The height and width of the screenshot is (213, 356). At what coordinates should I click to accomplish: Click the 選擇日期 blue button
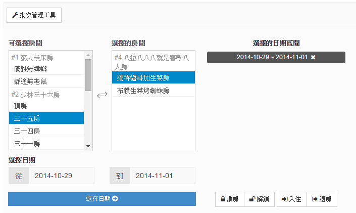pos(101,199)
